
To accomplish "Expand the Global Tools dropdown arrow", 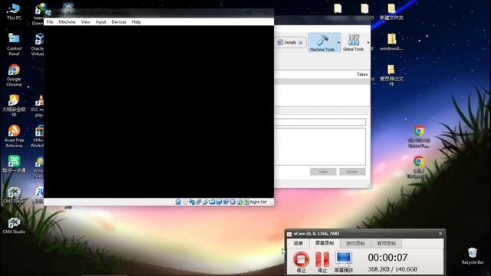I will 368,43.
